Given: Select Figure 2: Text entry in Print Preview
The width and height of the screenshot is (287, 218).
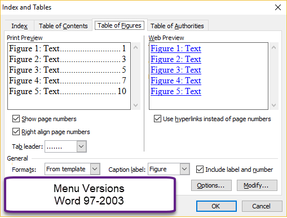Looking at the screenshot, I should coord(68,59).
